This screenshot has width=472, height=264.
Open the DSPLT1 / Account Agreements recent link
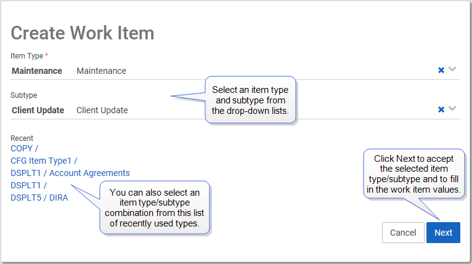click(x=70, y=173)
